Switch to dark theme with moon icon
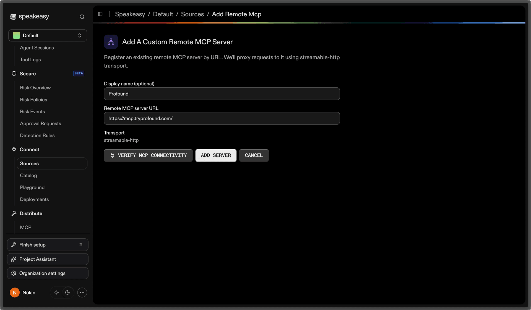Screen dimensions: 531x310 (x=67, y=293)
